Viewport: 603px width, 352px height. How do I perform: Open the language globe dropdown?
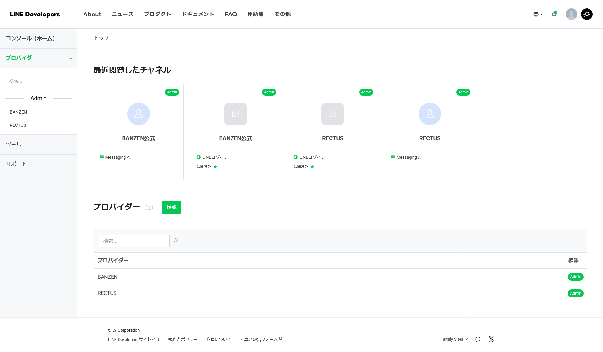pos(538,14)
